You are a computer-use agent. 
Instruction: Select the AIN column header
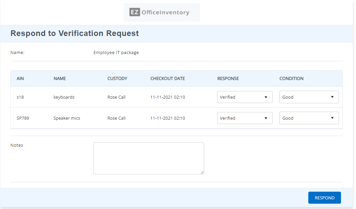pyautogui.click(x=20, y=78)
